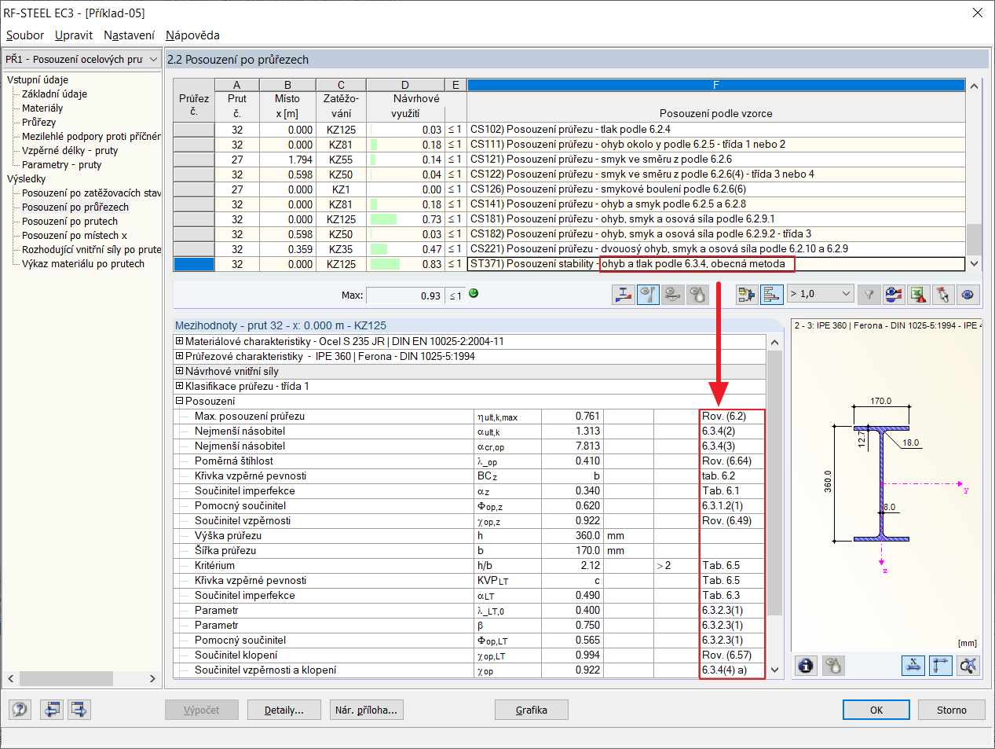Click the help question mark icon

tap(20, 710)
